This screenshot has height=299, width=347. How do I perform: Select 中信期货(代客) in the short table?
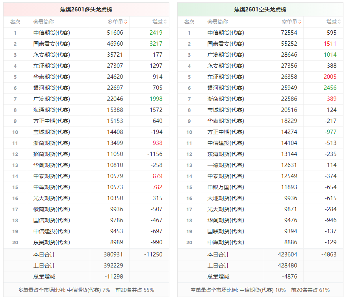226,33
